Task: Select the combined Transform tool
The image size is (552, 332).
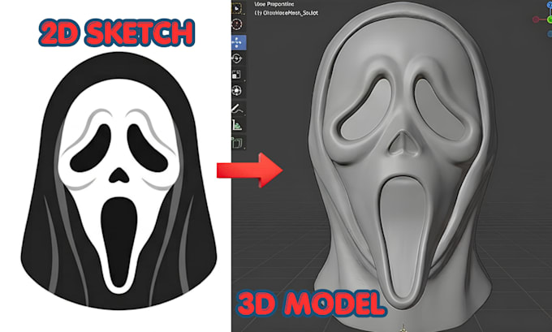Action: click(237, 91)
